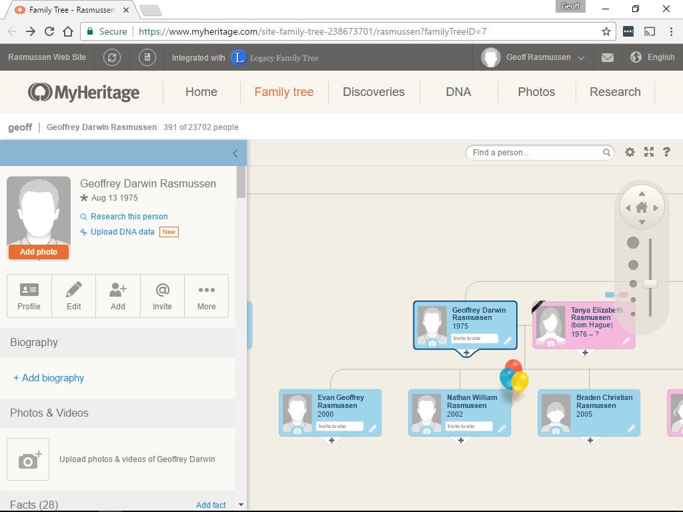The width and height of the screenshot is (683, 512).
Task: Open the More options menu in profile
Action: [206, 296]
